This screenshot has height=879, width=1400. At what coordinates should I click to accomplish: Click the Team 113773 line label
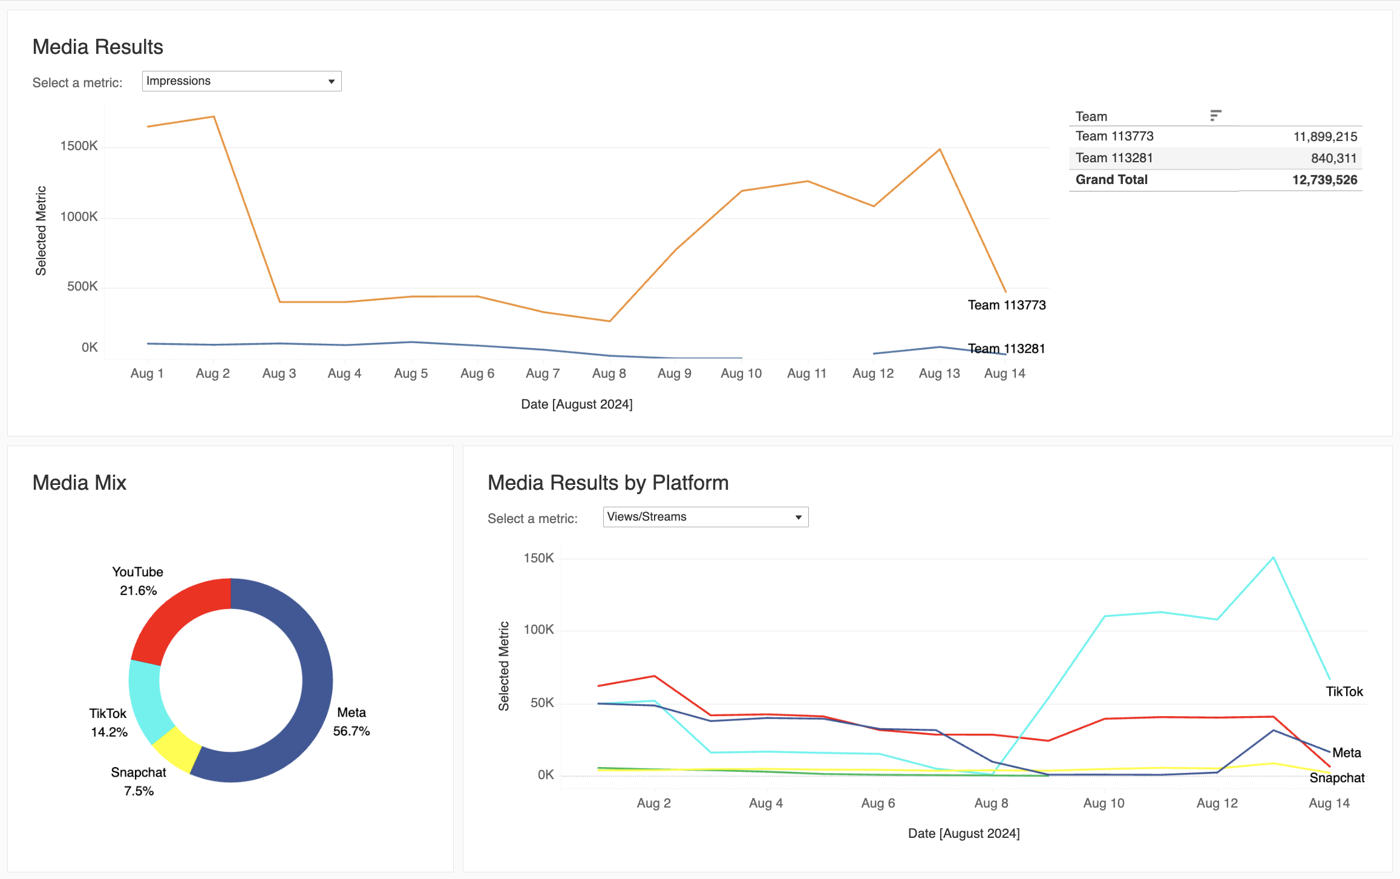1006,305
